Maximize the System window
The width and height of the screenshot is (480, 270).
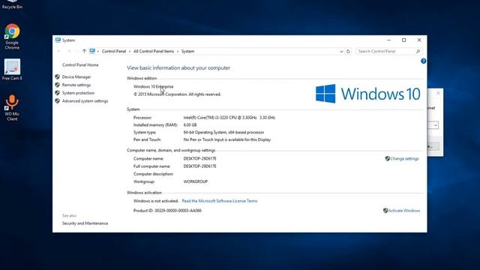tap(403, 40)
